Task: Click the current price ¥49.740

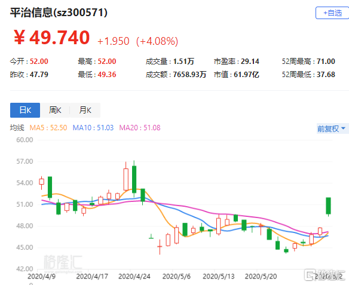Action: (x=51, y=38)
